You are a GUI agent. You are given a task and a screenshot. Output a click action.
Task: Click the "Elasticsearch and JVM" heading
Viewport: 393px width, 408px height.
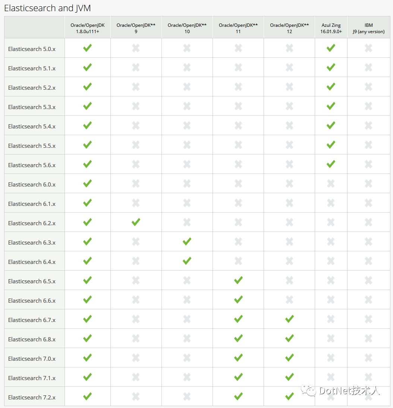[x=47, y=8]
